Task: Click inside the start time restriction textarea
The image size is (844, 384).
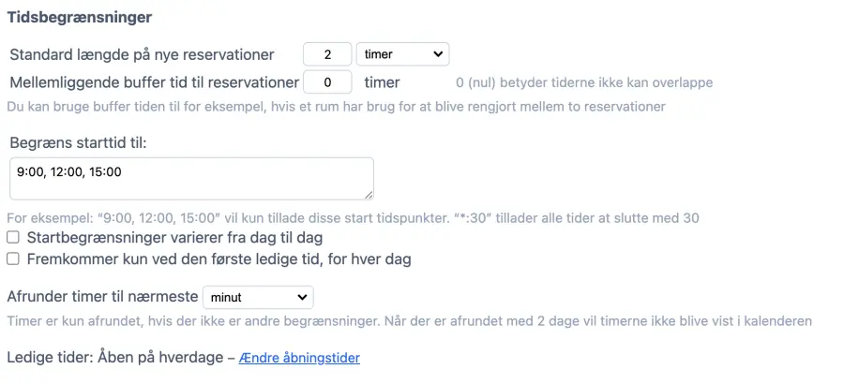Action: 191,178
